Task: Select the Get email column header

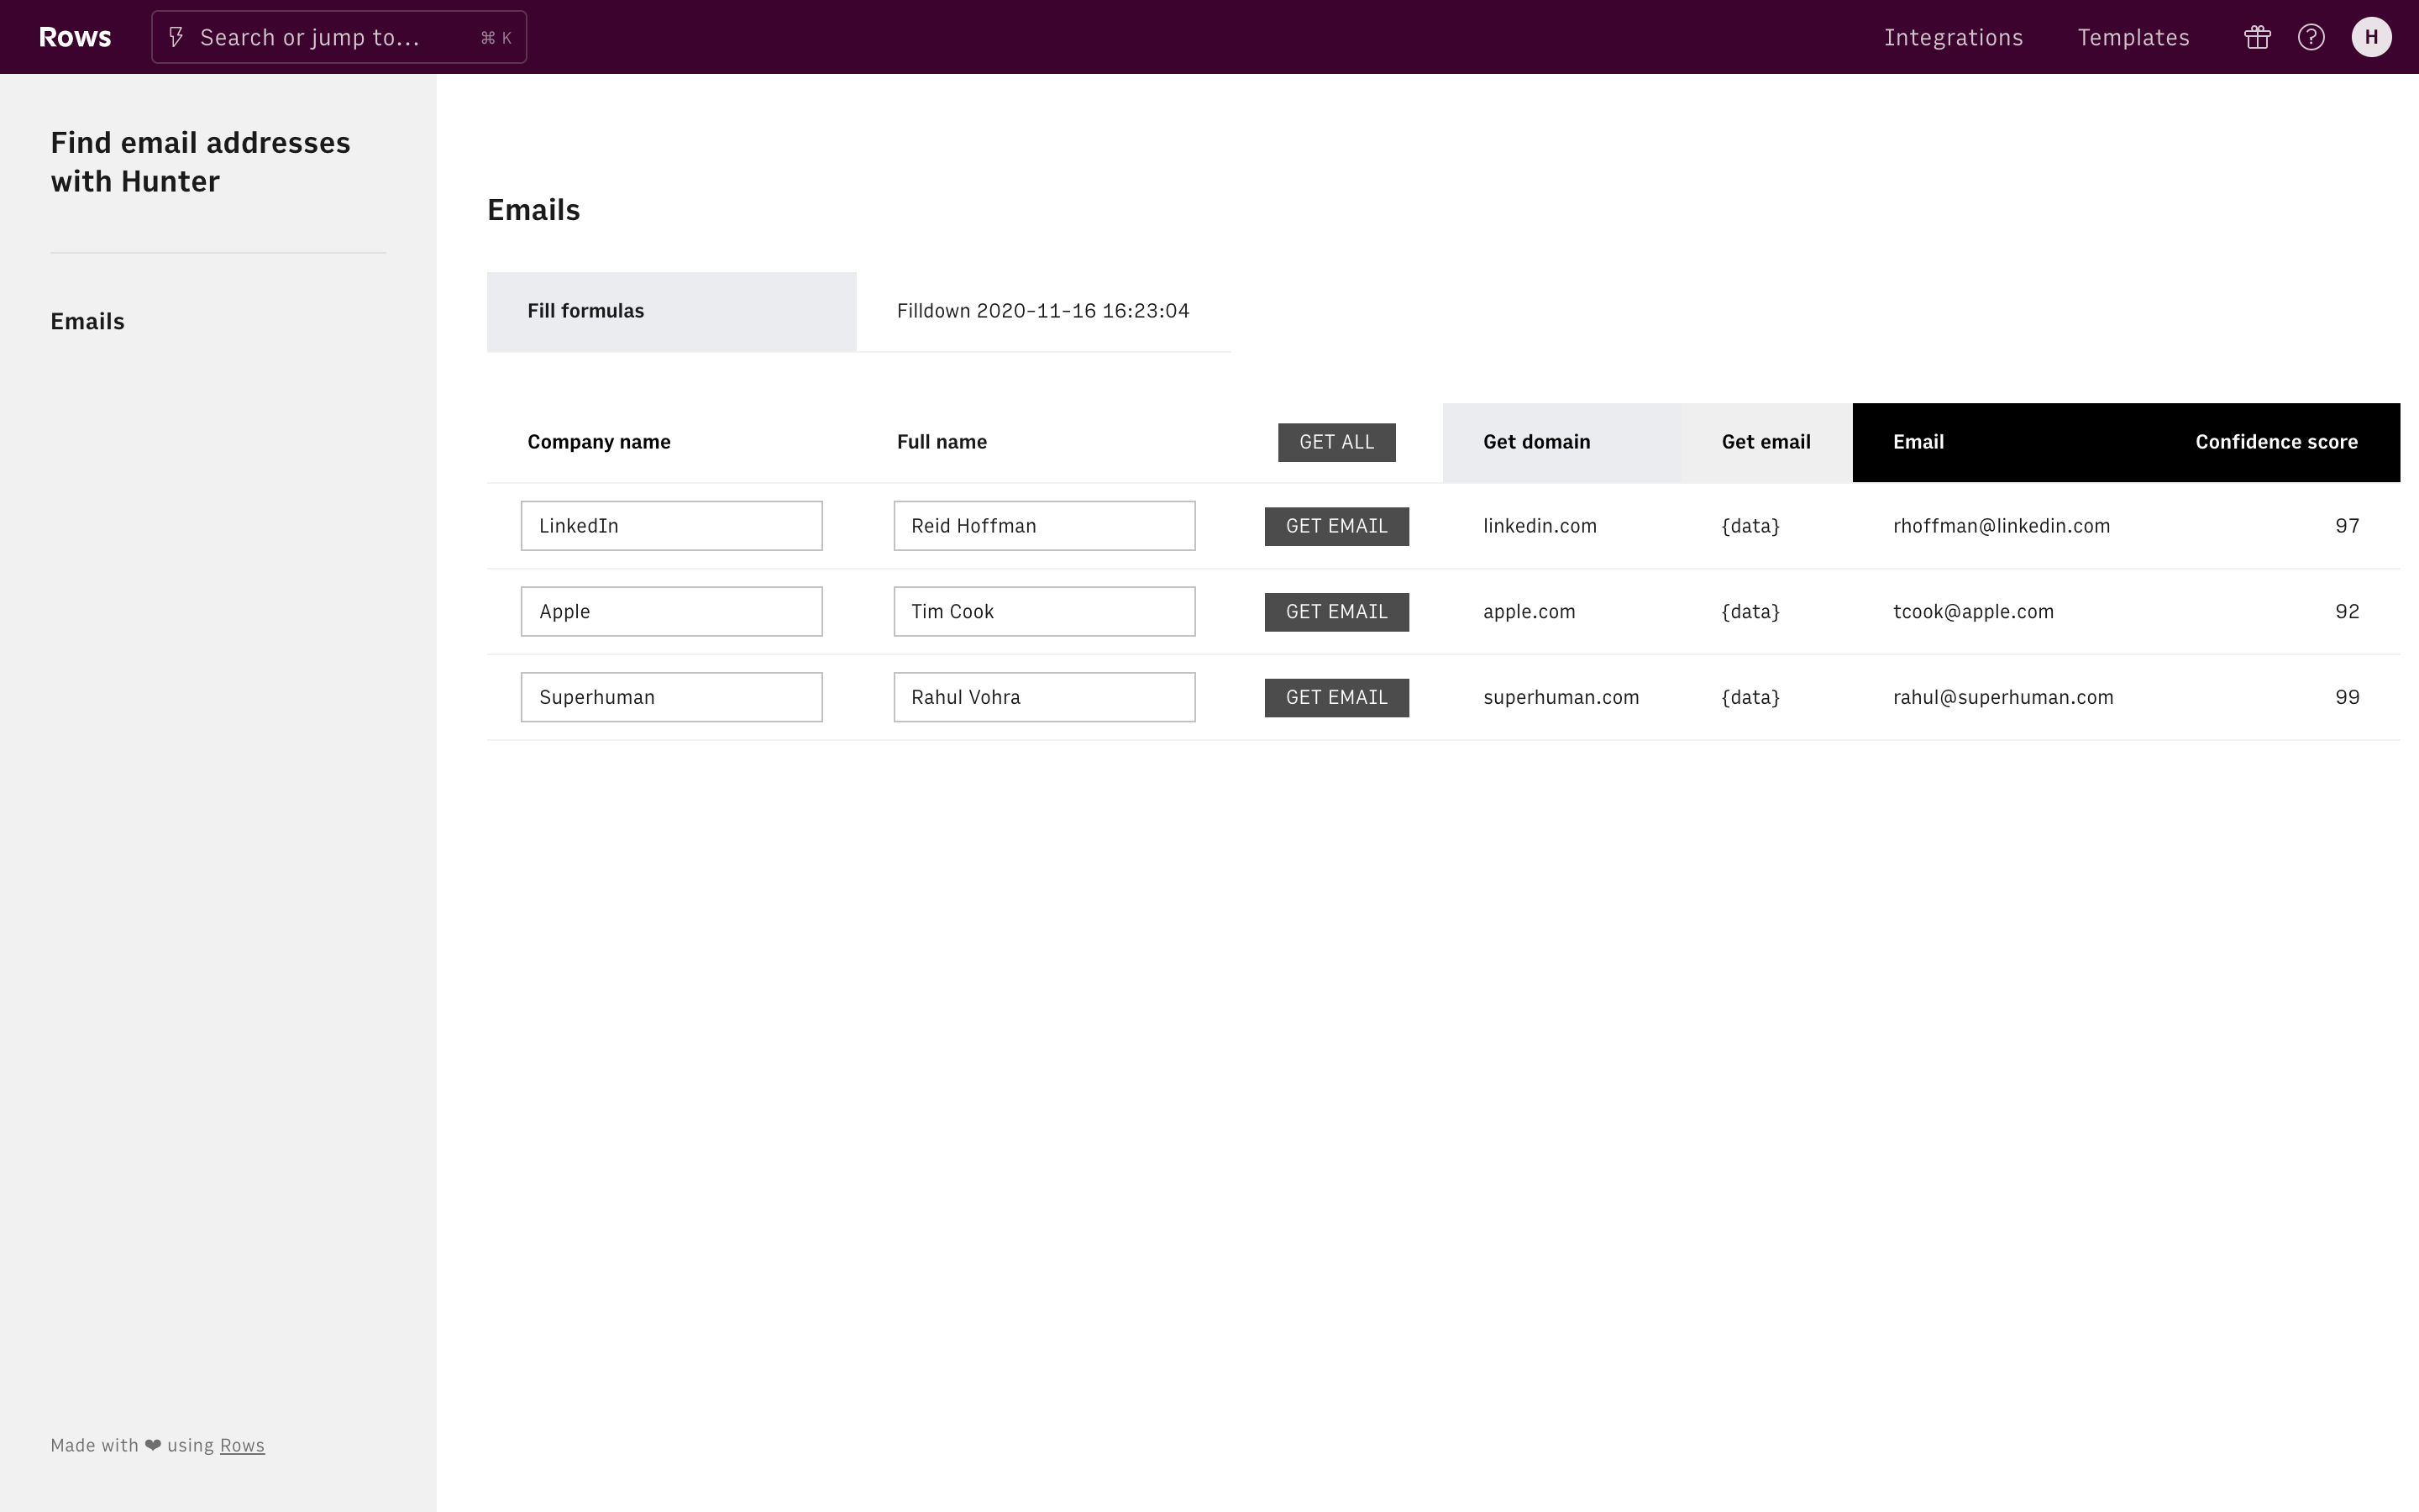Action: (x=1766, y=442)
